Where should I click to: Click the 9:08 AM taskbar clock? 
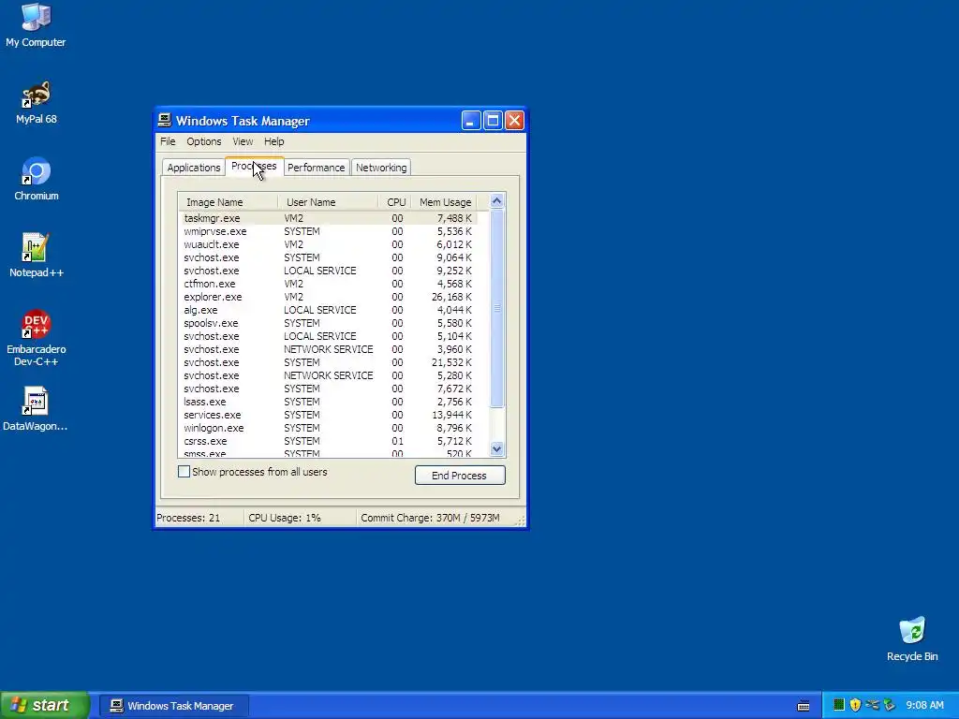tap(924, 705)
